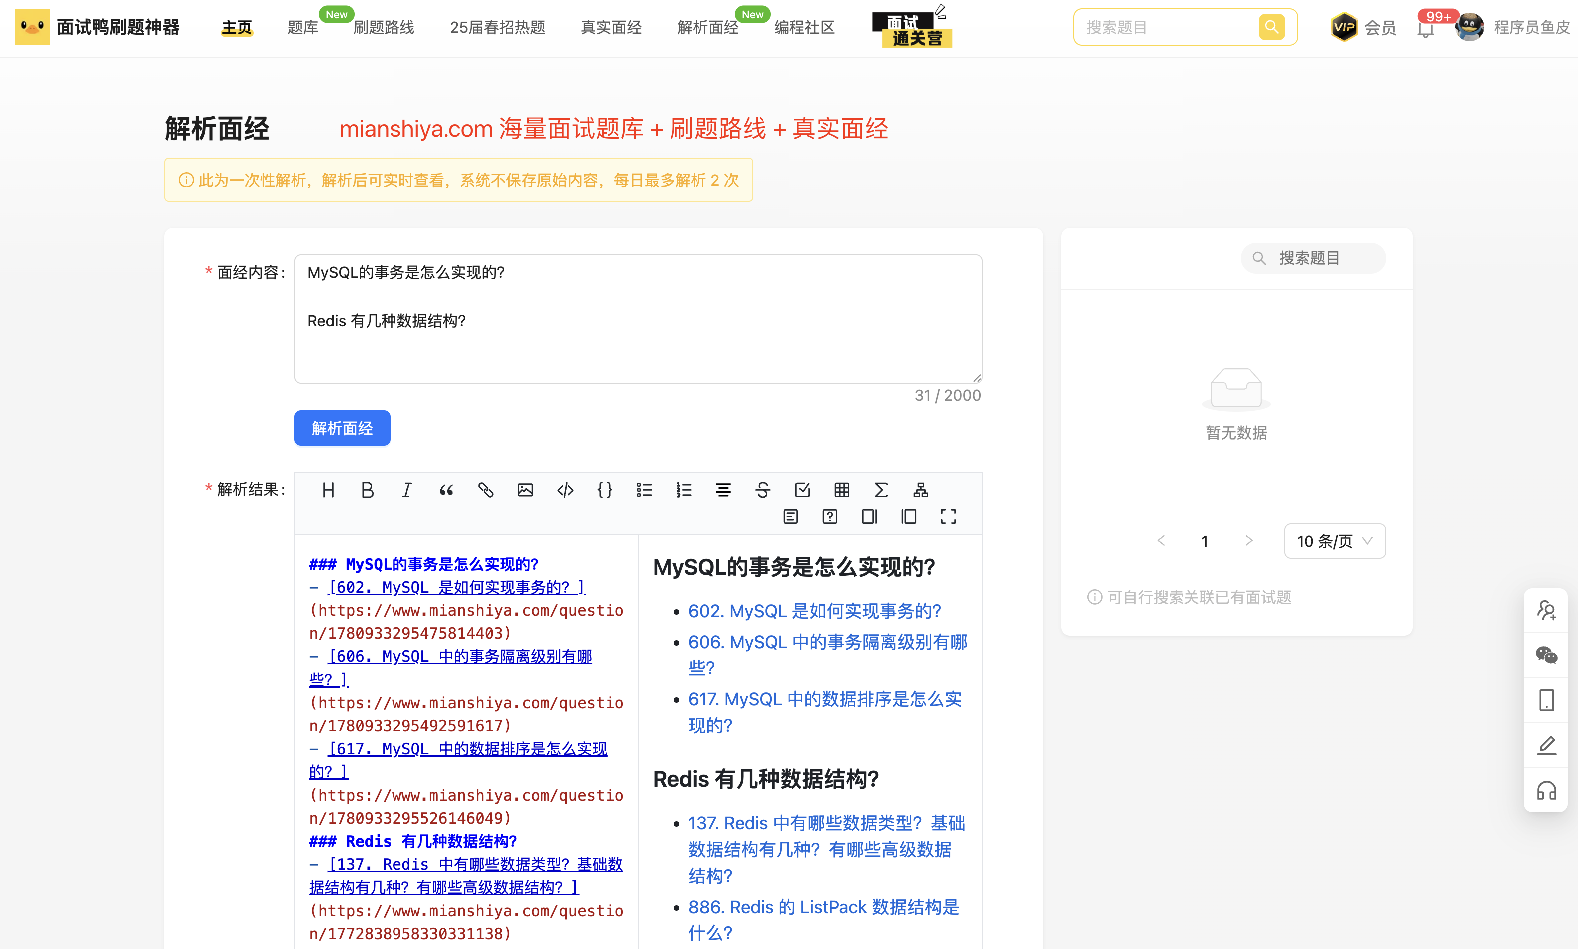Go to next page arrow
Screen dimensions: 1578x949
pos(1249,541)
